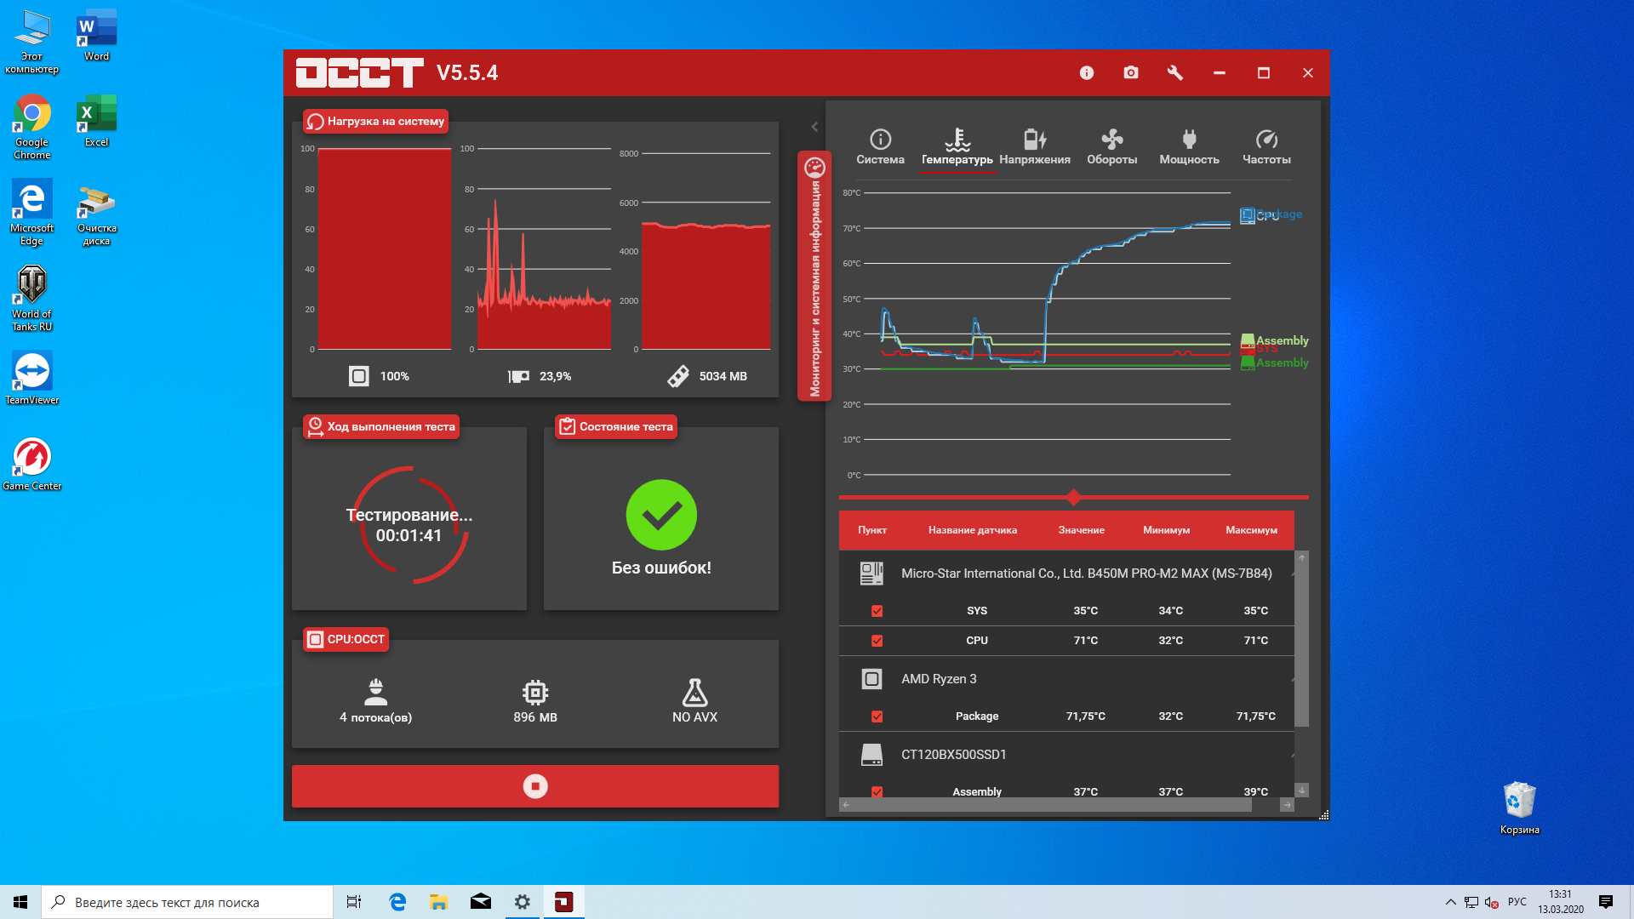Open the Windows Start menu
This screenshot has height=919, width=1634.
[x=20, y=902]
